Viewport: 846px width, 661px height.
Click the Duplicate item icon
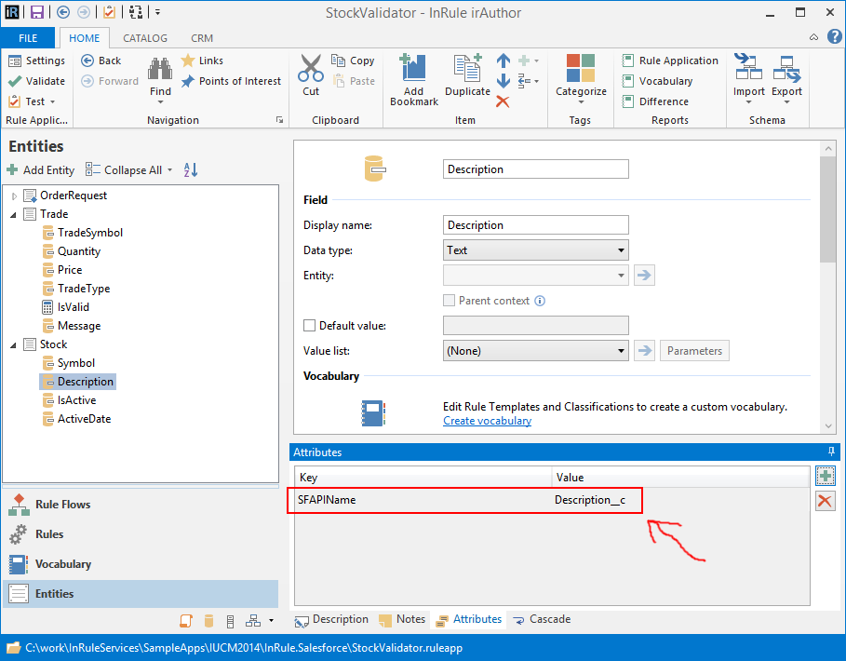click(467, 70)
